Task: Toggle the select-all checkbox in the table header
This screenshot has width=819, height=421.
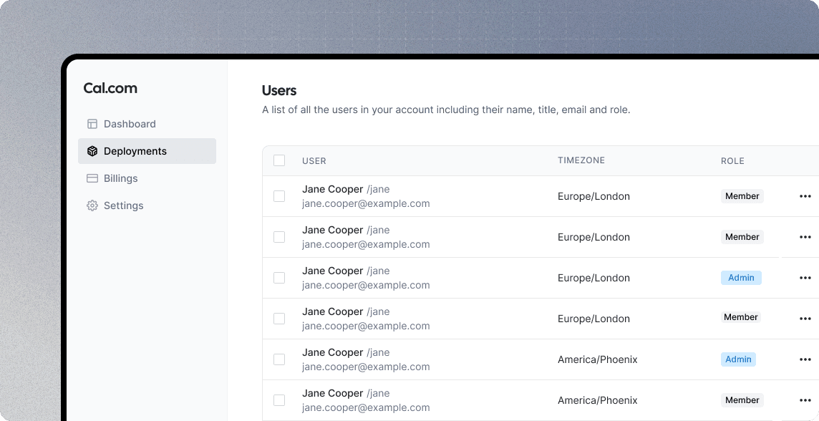Action: point(279,160)
